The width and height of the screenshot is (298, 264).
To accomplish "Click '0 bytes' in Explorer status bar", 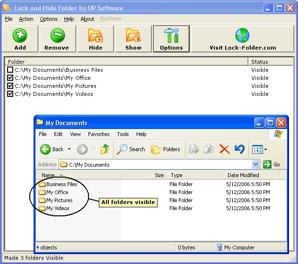I will [x=186, y=247].
